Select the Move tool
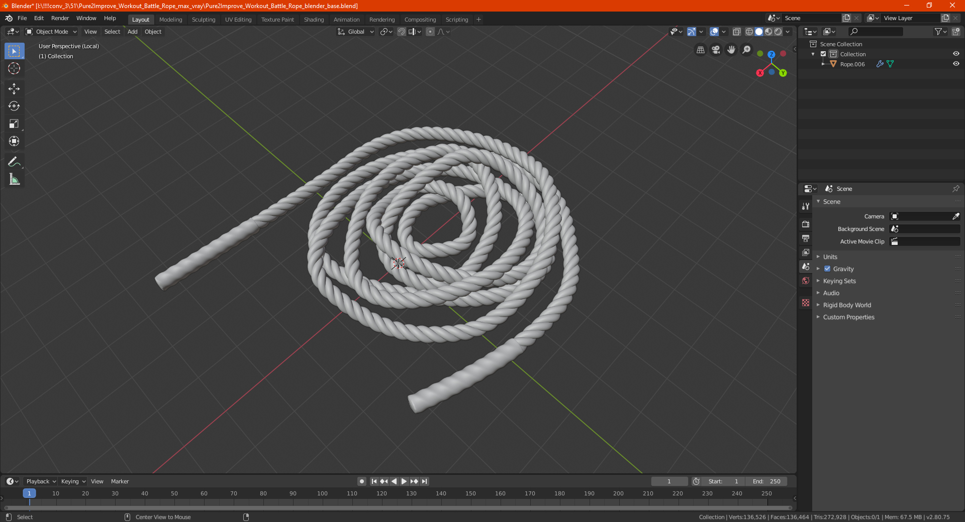This screenshot has height=522, width=965. 14,89
